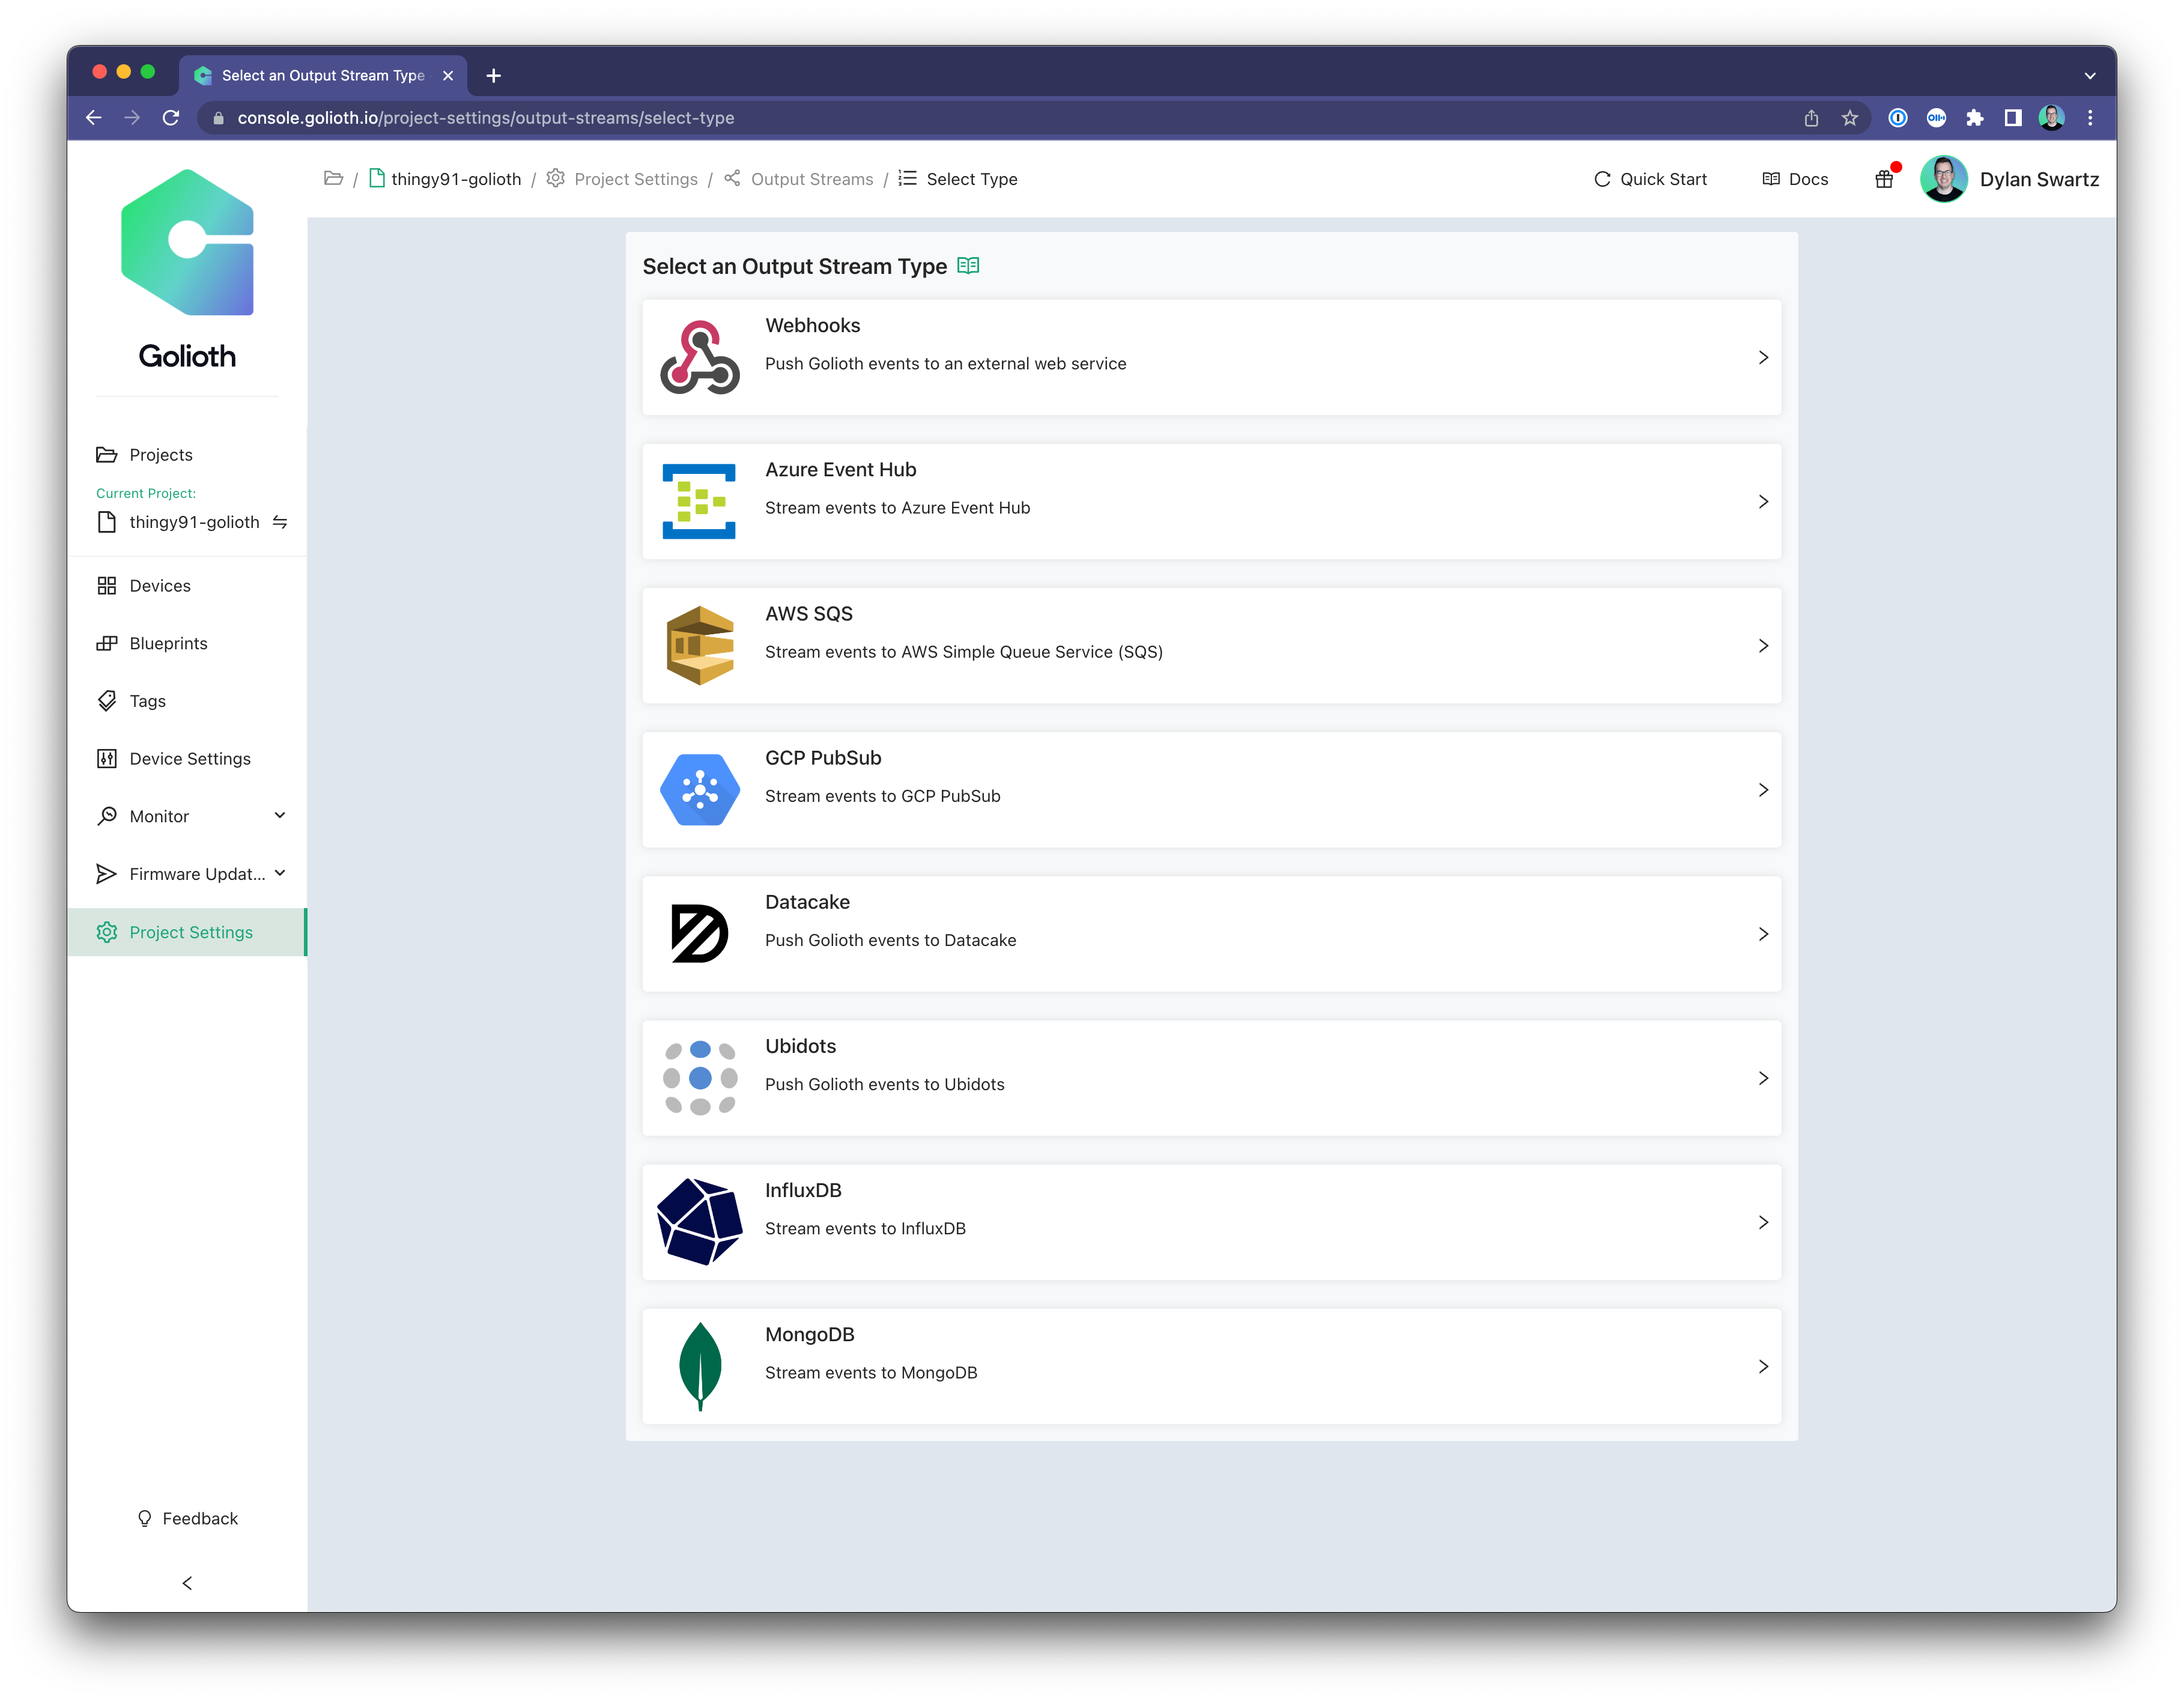Open the browser extensions puzzle icon
The height and width of the screenshot is (1701, 2184).
pos(1975,118)
